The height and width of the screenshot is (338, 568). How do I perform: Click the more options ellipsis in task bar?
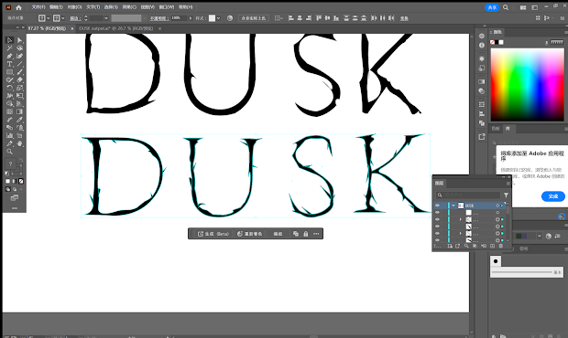316,234
